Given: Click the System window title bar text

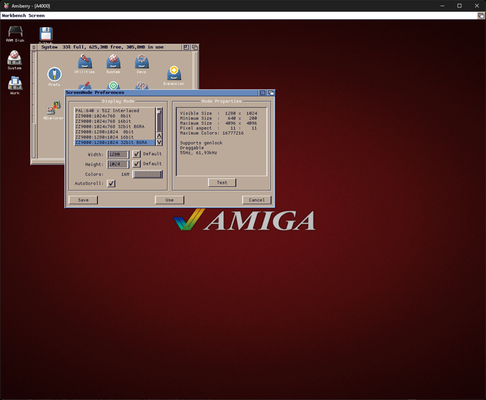Looking at the screenshot, I should (102, 47).
